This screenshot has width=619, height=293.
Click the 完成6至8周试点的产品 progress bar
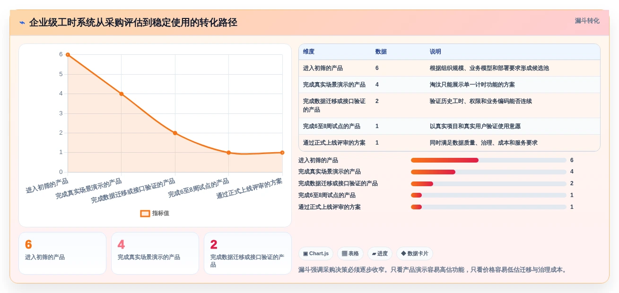pos(488,195)
